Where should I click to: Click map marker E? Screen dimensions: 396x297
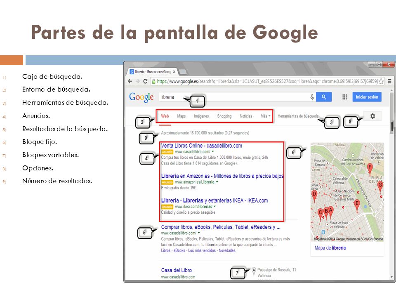click(x=357, y=205)
